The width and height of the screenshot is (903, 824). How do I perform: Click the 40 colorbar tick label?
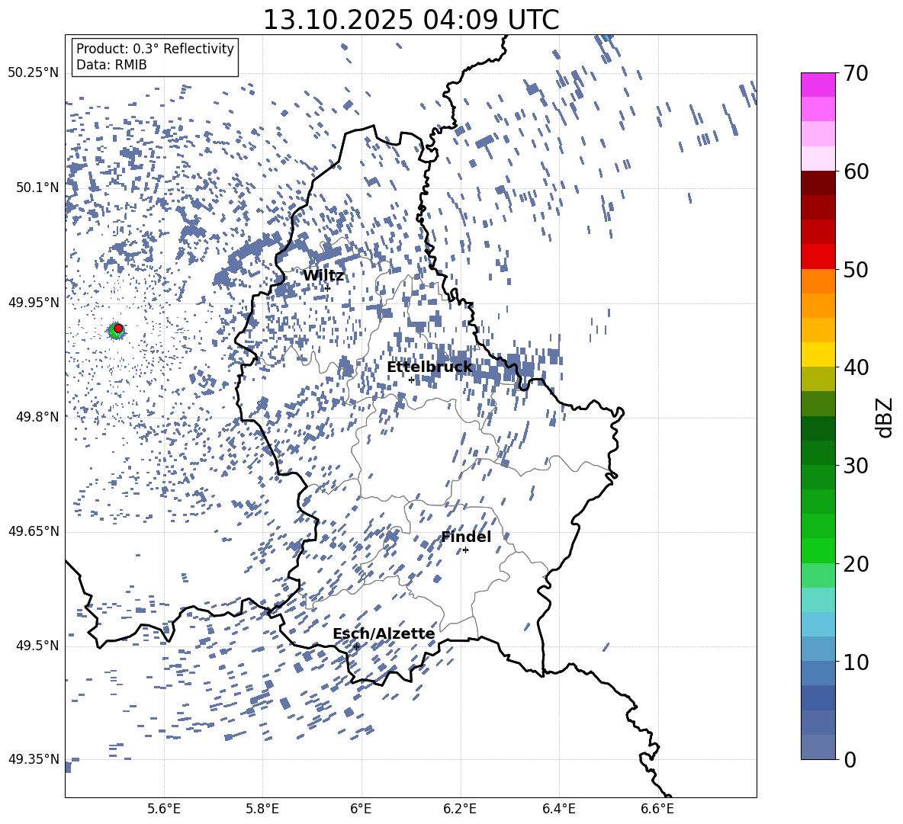(856, 367)
